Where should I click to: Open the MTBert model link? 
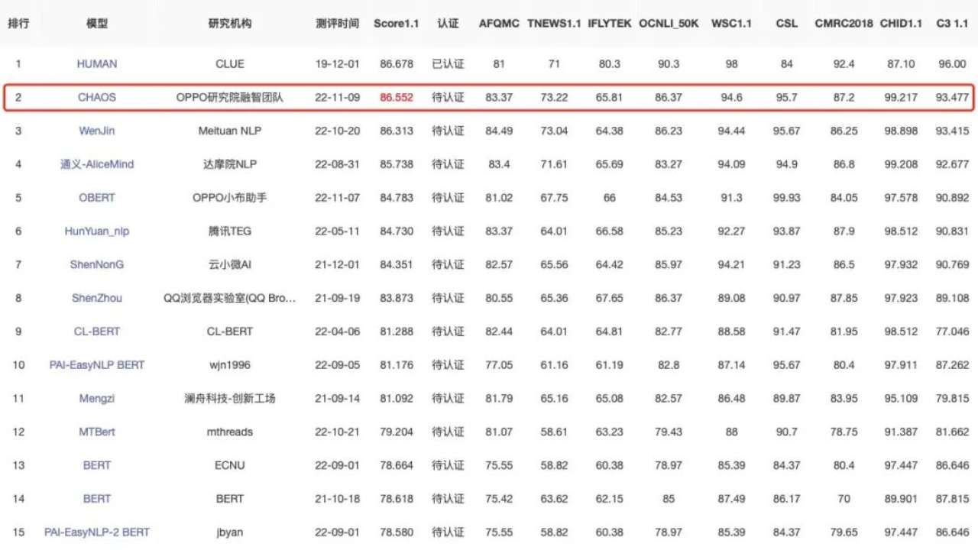click(97, 432)
